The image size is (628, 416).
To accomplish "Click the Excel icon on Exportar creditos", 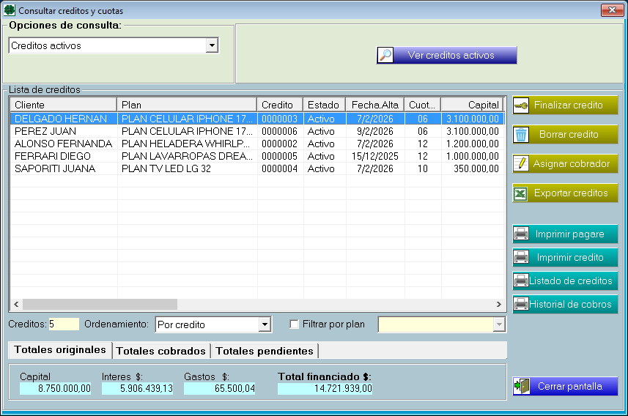I will pos(521,193).
